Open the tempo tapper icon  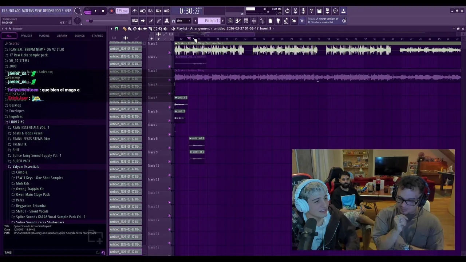pos(286,21)
